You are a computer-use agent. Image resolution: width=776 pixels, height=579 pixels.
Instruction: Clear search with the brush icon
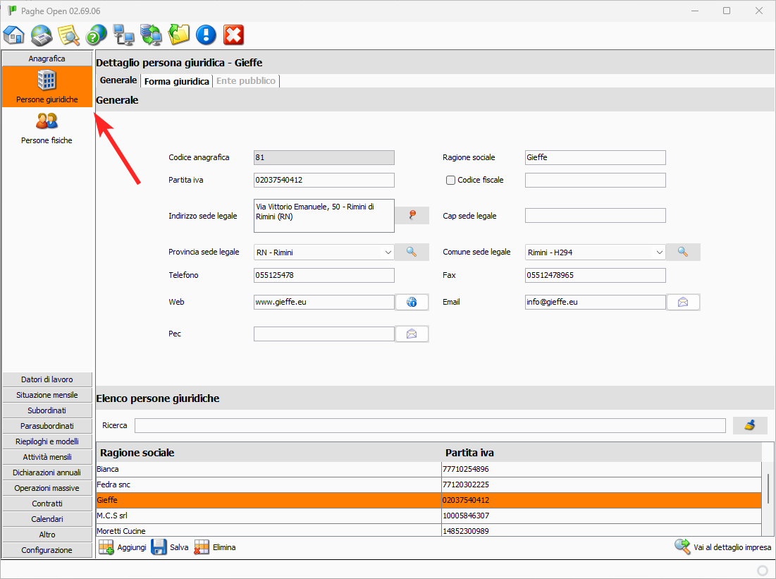pos(750,425)
